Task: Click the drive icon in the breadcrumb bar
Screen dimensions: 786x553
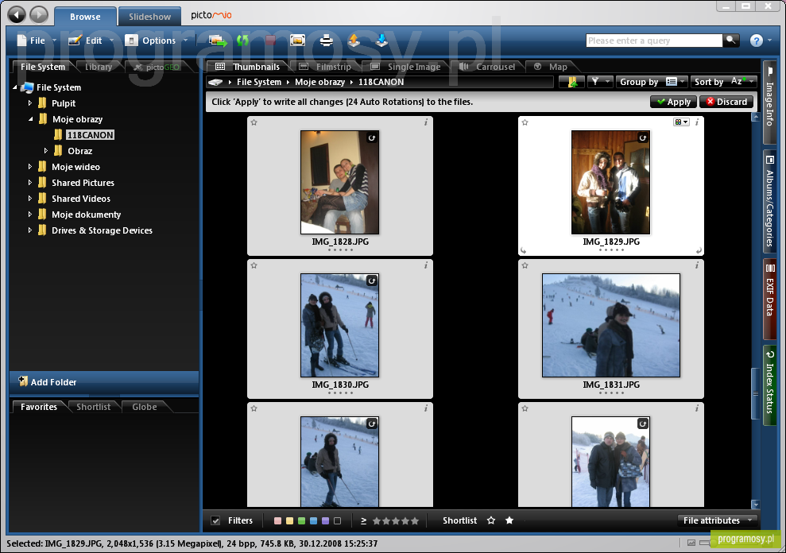Action: [x=215, y=82]
